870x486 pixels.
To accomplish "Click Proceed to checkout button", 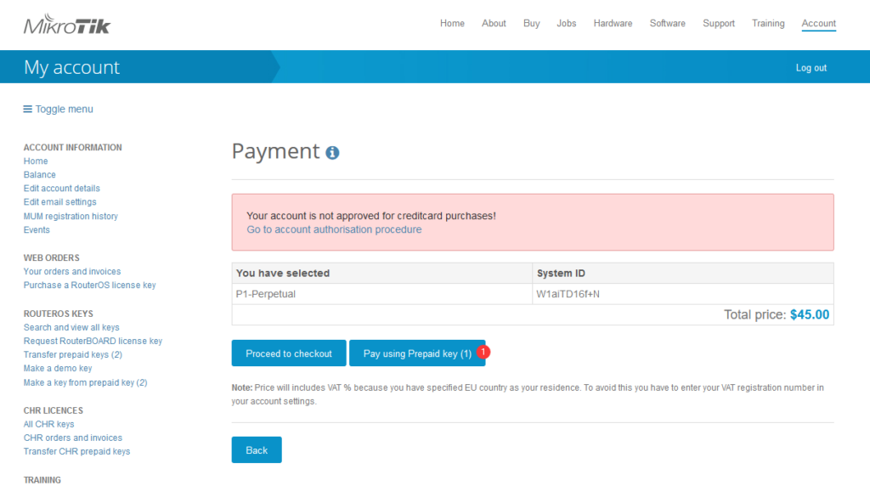I will pyautogui.click(x=289, y=353).
